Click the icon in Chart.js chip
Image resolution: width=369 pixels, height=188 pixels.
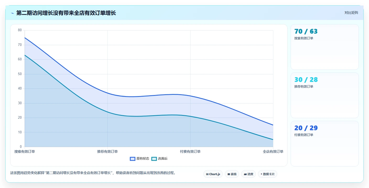[207, 174]
